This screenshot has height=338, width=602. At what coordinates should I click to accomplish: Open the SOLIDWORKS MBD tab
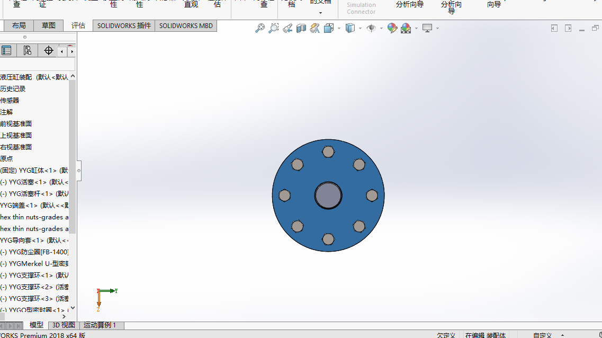186,26
